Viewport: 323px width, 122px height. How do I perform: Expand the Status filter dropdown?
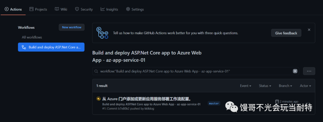(265, 86)
